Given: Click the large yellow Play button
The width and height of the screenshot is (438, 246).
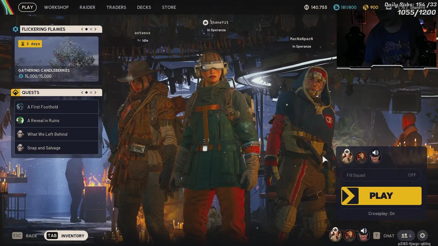Looking at the screenshot, I should click(x=381, y=196).
